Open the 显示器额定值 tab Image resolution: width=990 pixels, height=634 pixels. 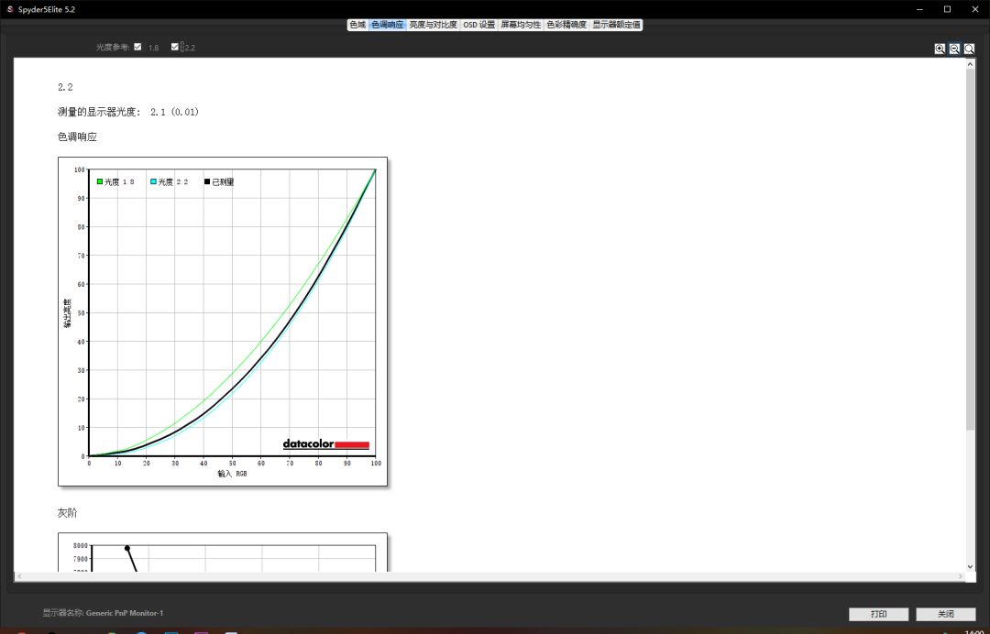click(x=616, y=25)
